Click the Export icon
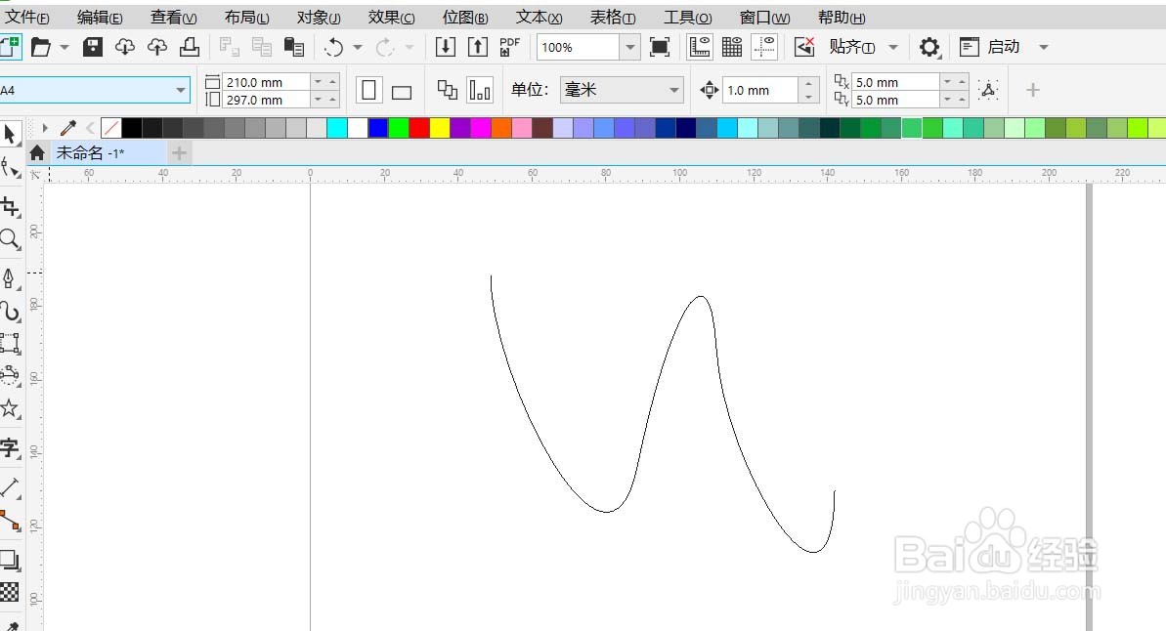1166x631 pixels. pos(477,47)
